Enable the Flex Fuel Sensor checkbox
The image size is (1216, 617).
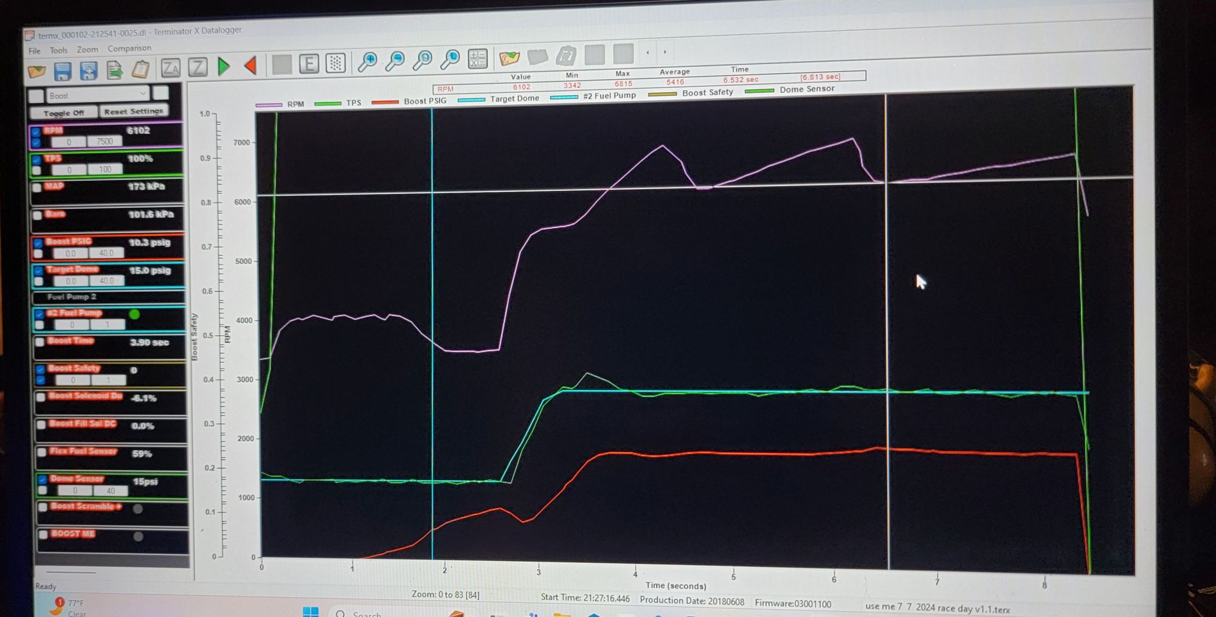42,452
